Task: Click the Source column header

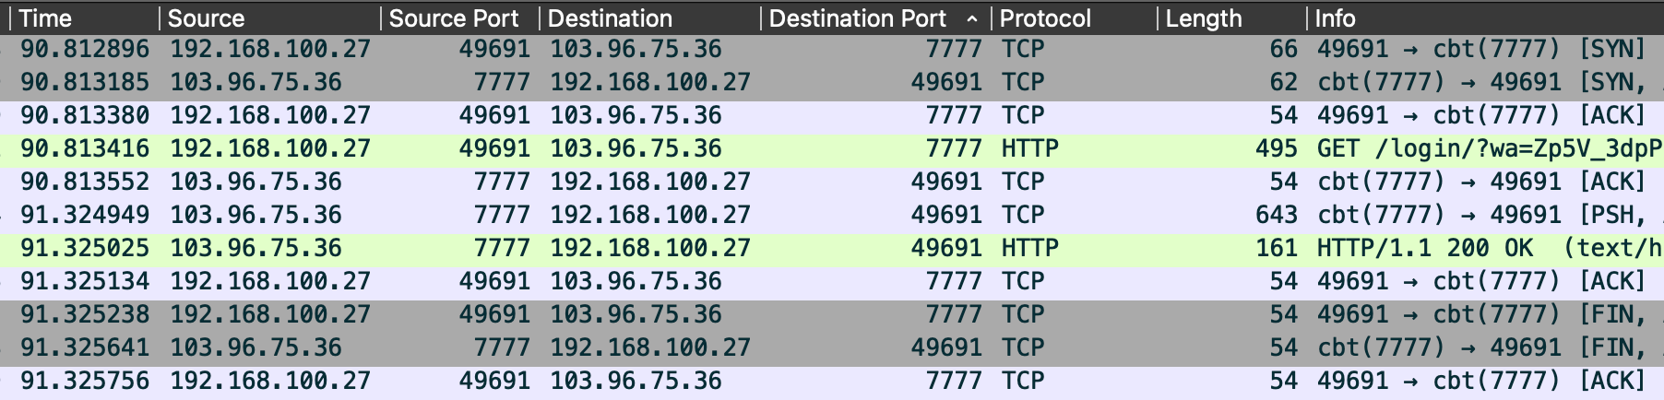Action: coord(207,18)
